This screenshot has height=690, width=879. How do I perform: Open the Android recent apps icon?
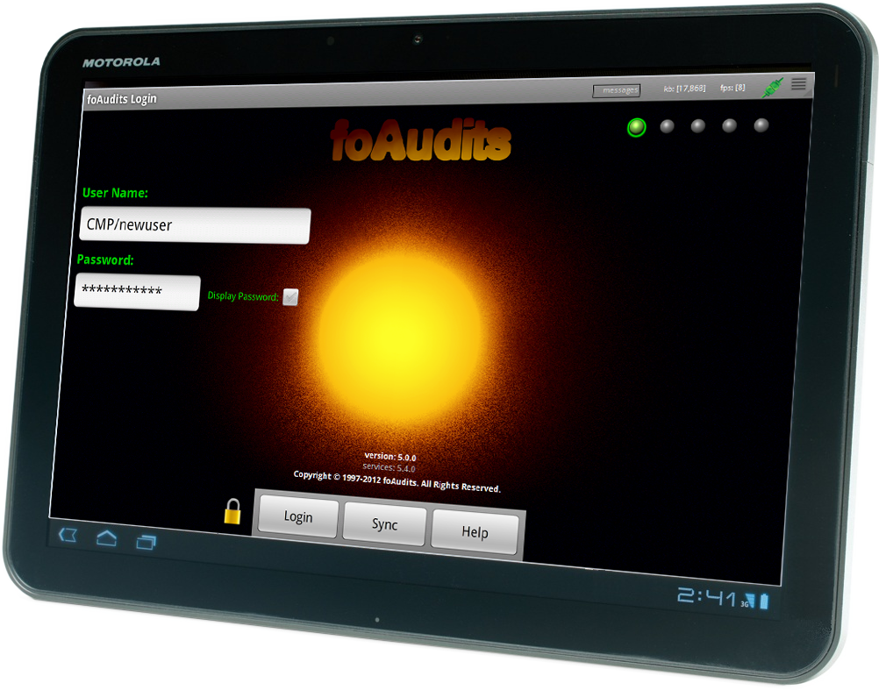(x=146, y=542)
